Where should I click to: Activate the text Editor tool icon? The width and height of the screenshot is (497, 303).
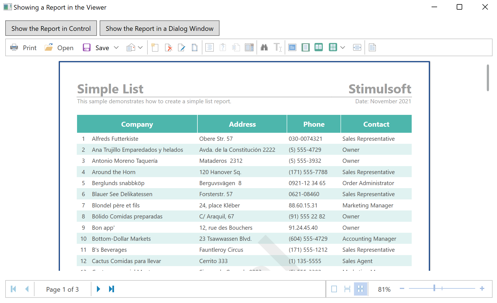(277, 48)
